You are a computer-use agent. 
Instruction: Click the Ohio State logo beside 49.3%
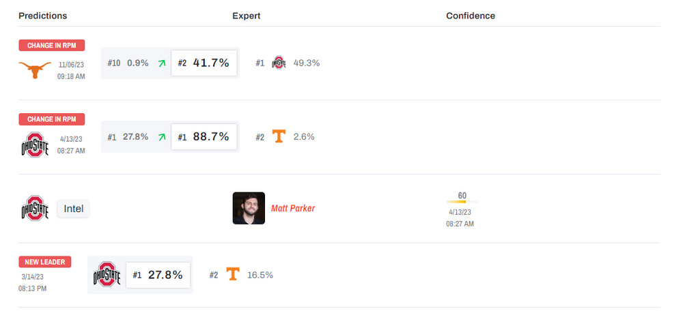279,63
